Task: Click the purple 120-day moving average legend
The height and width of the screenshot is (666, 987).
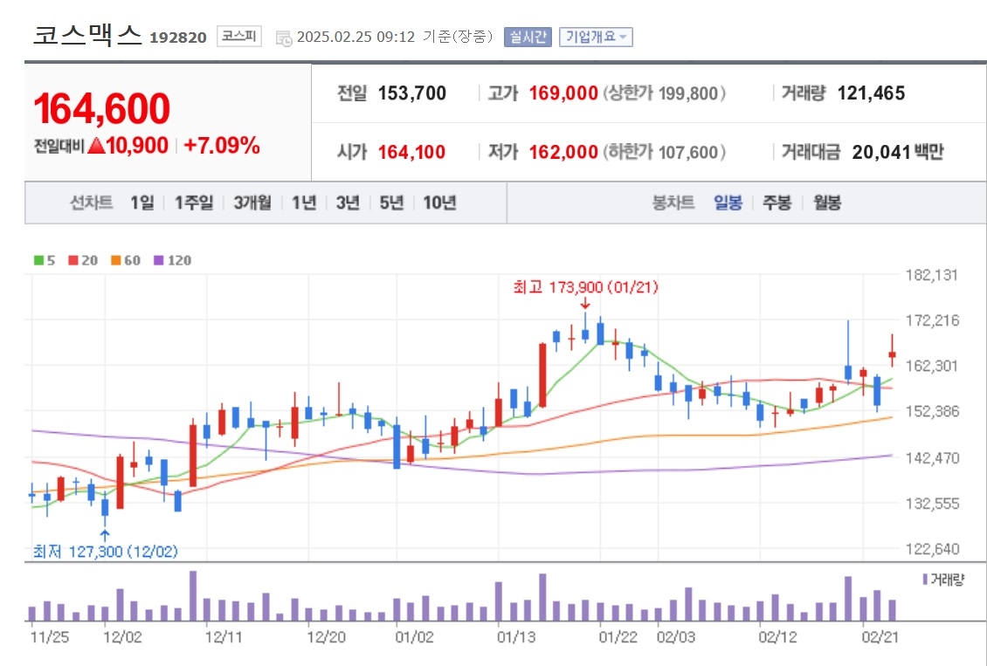Action: coord(172,260)
